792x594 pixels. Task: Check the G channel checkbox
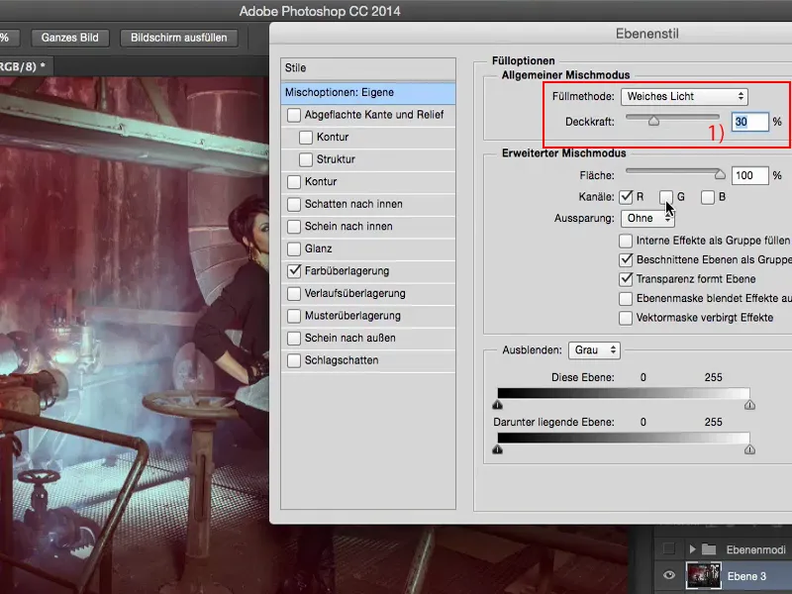click(665, 197)
